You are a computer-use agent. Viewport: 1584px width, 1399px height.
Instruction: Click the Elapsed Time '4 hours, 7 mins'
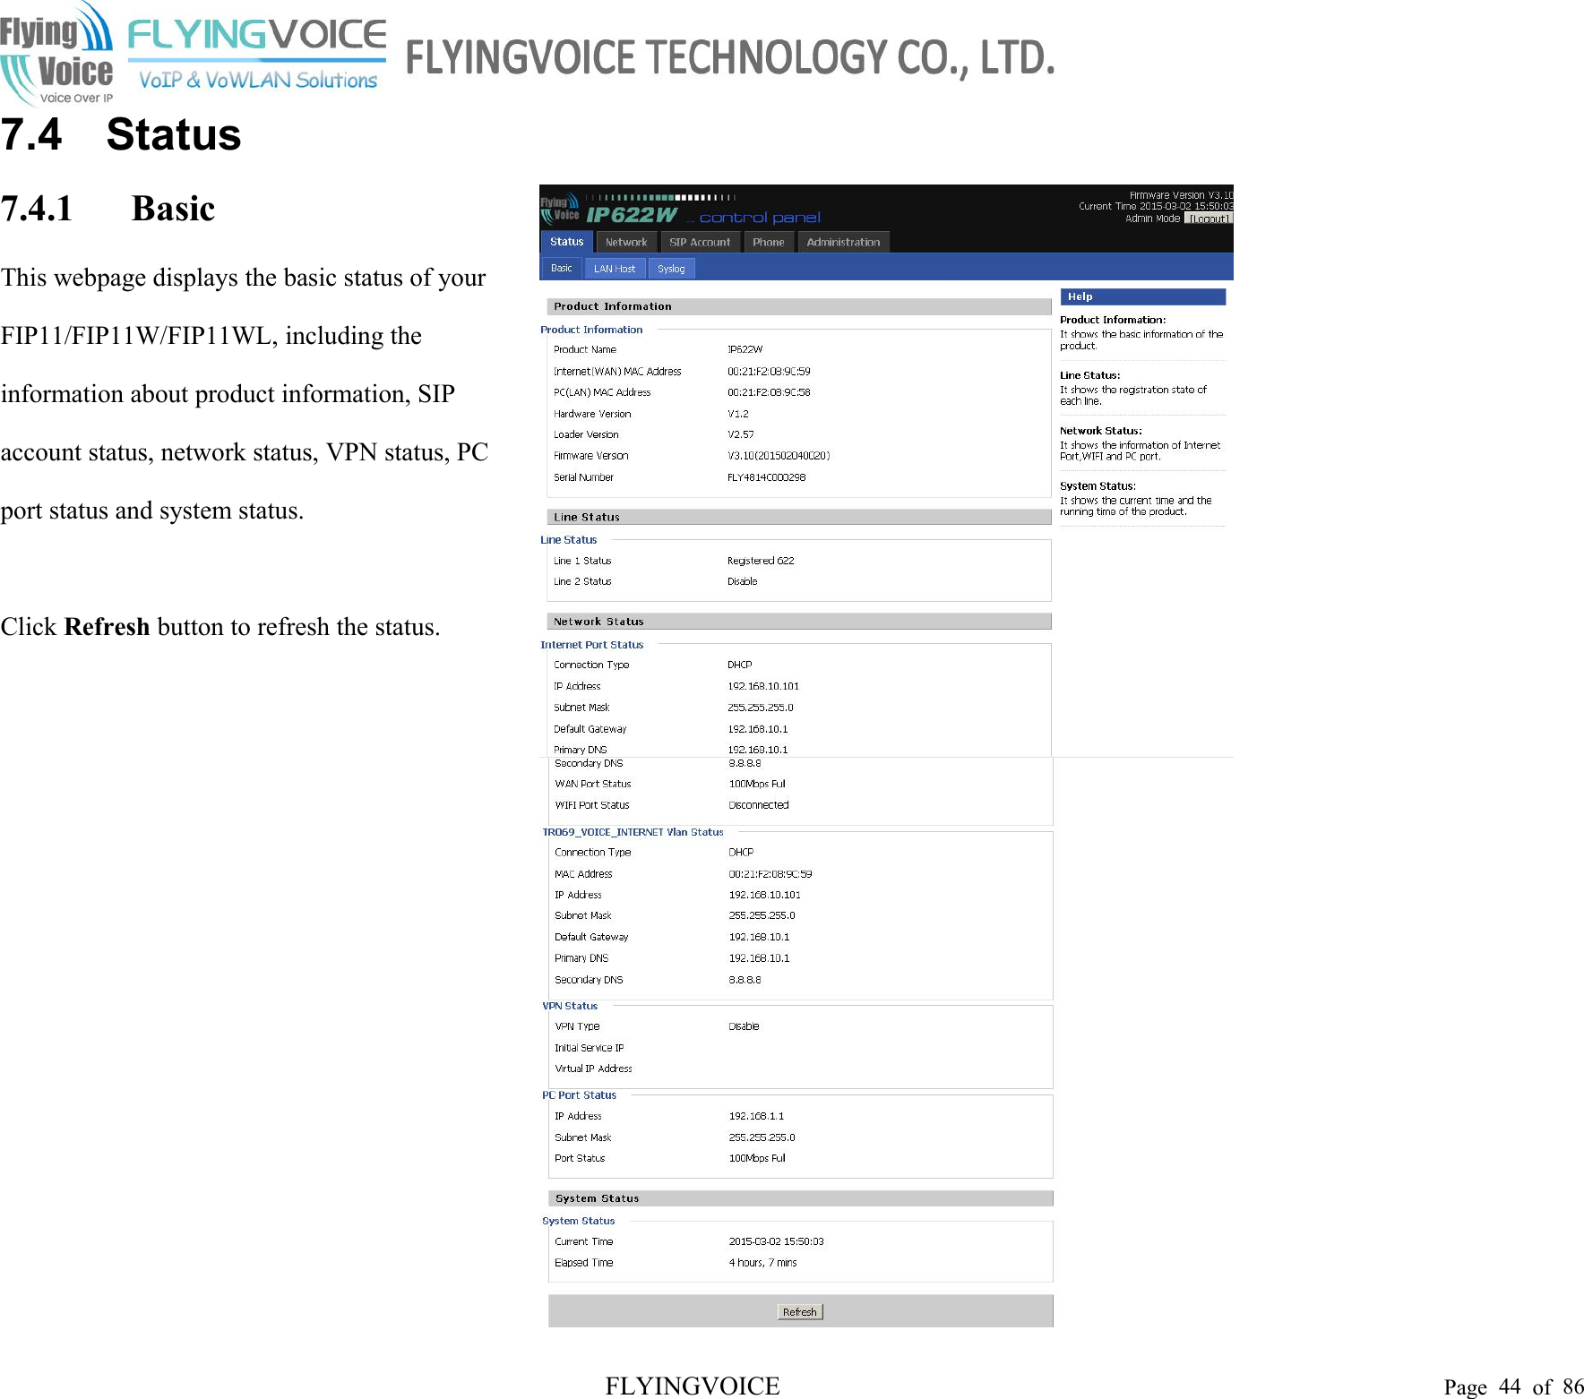[x=762, y=1263]
